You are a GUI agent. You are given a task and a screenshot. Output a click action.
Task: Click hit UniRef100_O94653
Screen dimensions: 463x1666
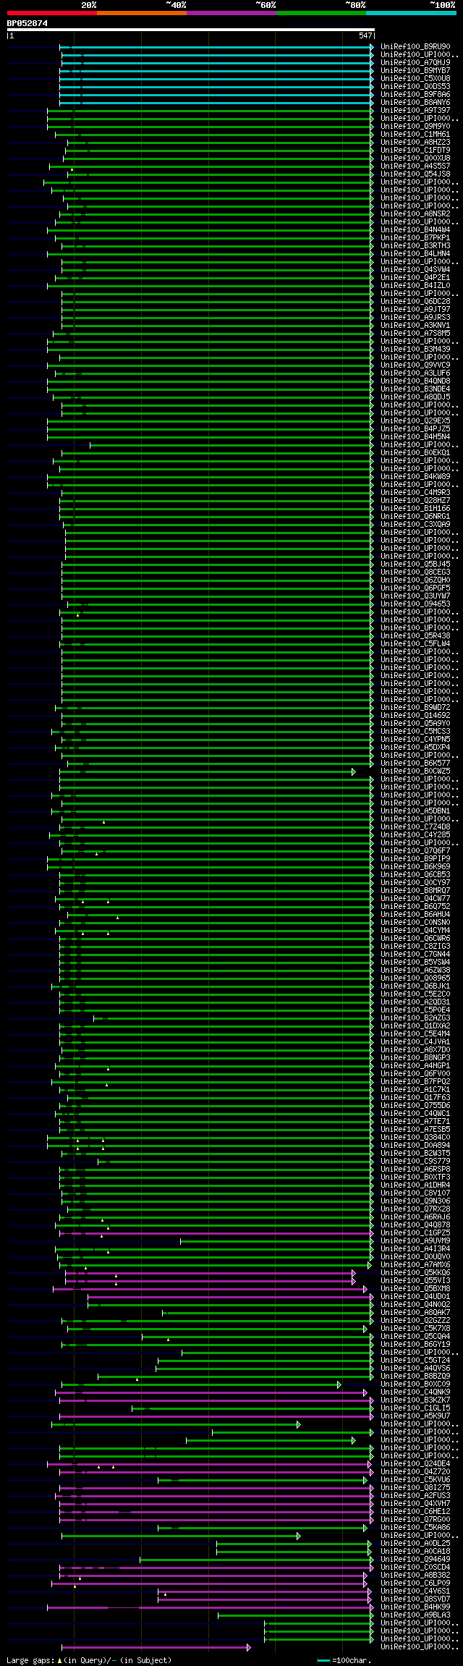pos(415,604)
